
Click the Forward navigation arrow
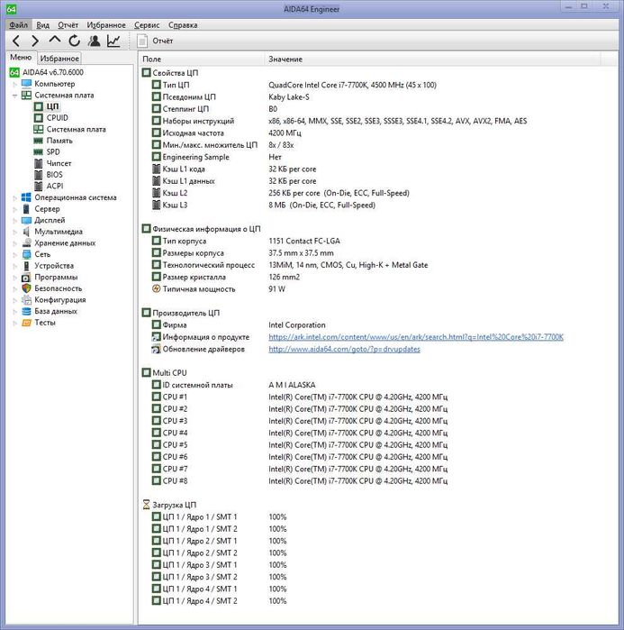point(35,41)
